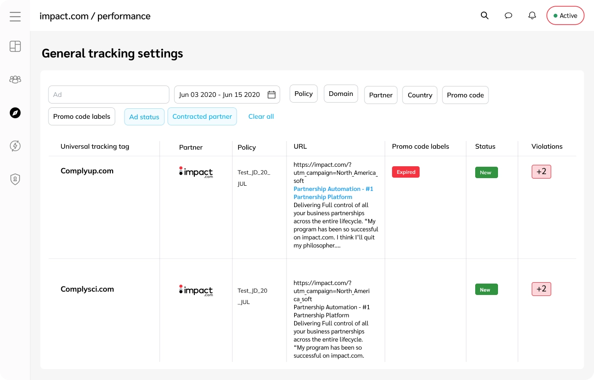Open the chat messages icon
594x380 pixels.
[508, 16]
